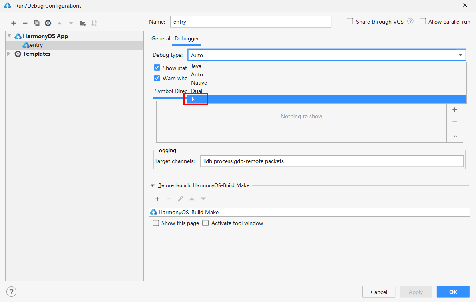Click the Apply button
Screen dimensions: 476x302
coord(416,292)
